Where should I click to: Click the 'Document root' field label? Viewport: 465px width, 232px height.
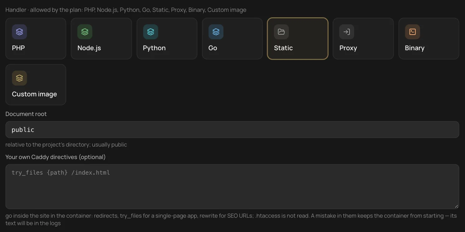pos(26,114)
